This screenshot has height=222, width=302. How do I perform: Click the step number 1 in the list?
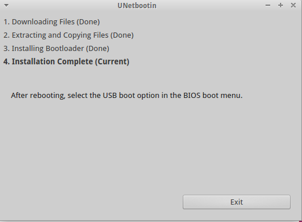click(6, 22)
